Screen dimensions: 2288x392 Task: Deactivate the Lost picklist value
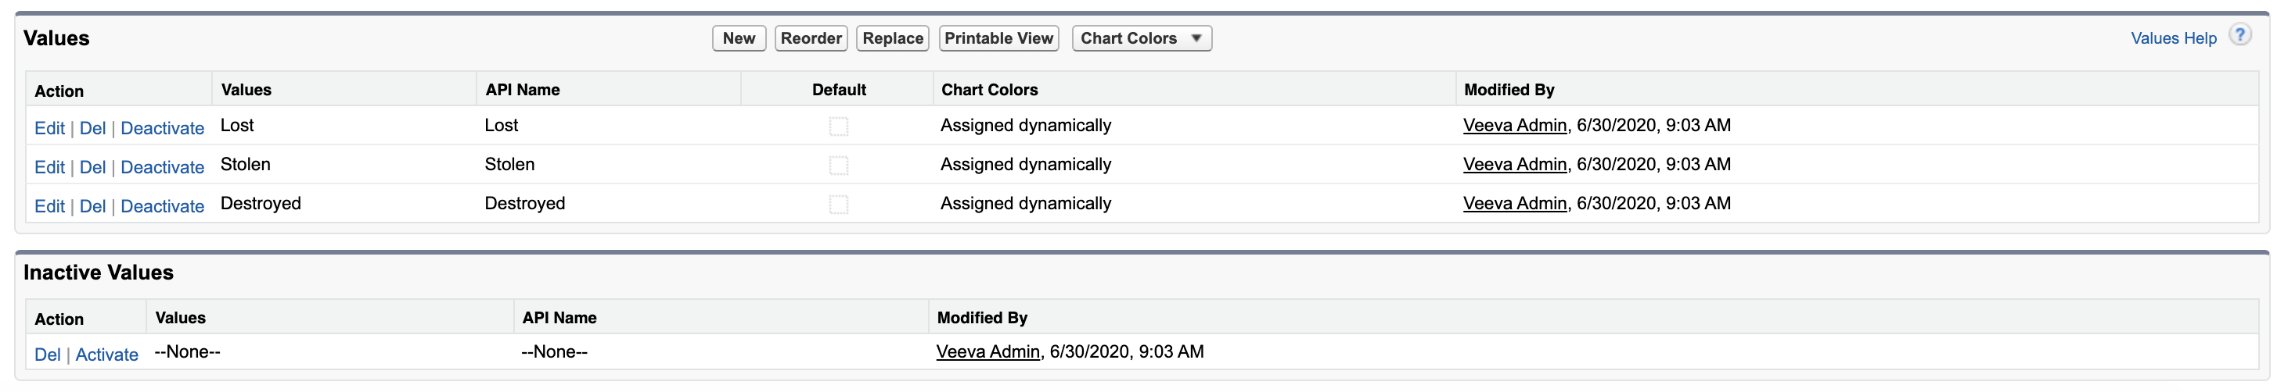[x=163, y=129]
